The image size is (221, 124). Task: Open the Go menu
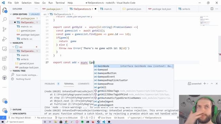click(x=44, y=3)
